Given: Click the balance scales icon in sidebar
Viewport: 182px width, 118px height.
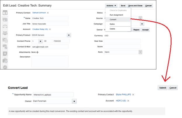Looking at the screenshot, I should (x=5, y=26).
